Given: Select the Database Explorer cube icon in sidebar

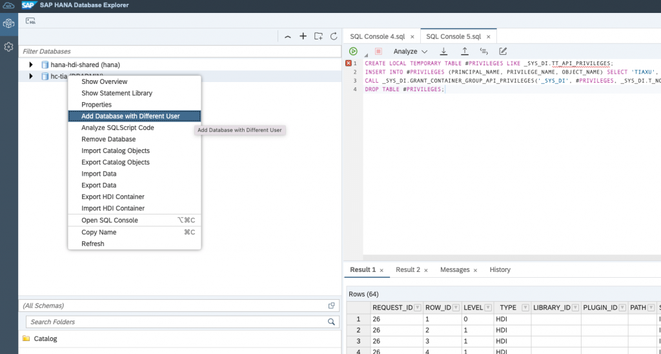Looking at the screenshot, I should point(8,24).
